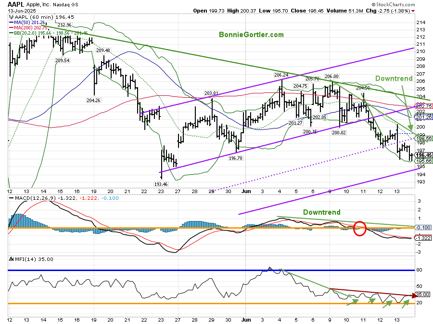This screenshot has width=433, height=324.
Task: Click the 209.54 price label
Action: click(63, 60)
